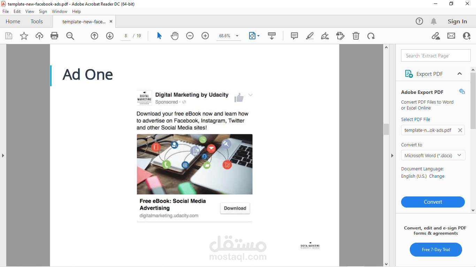
Task: Switch to the Home tab
Action: [x=13, y=22]
